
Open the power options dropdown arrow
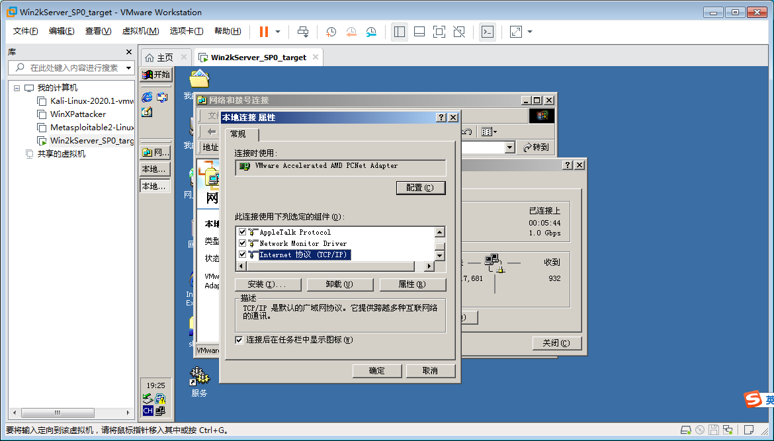pos(278,32)
